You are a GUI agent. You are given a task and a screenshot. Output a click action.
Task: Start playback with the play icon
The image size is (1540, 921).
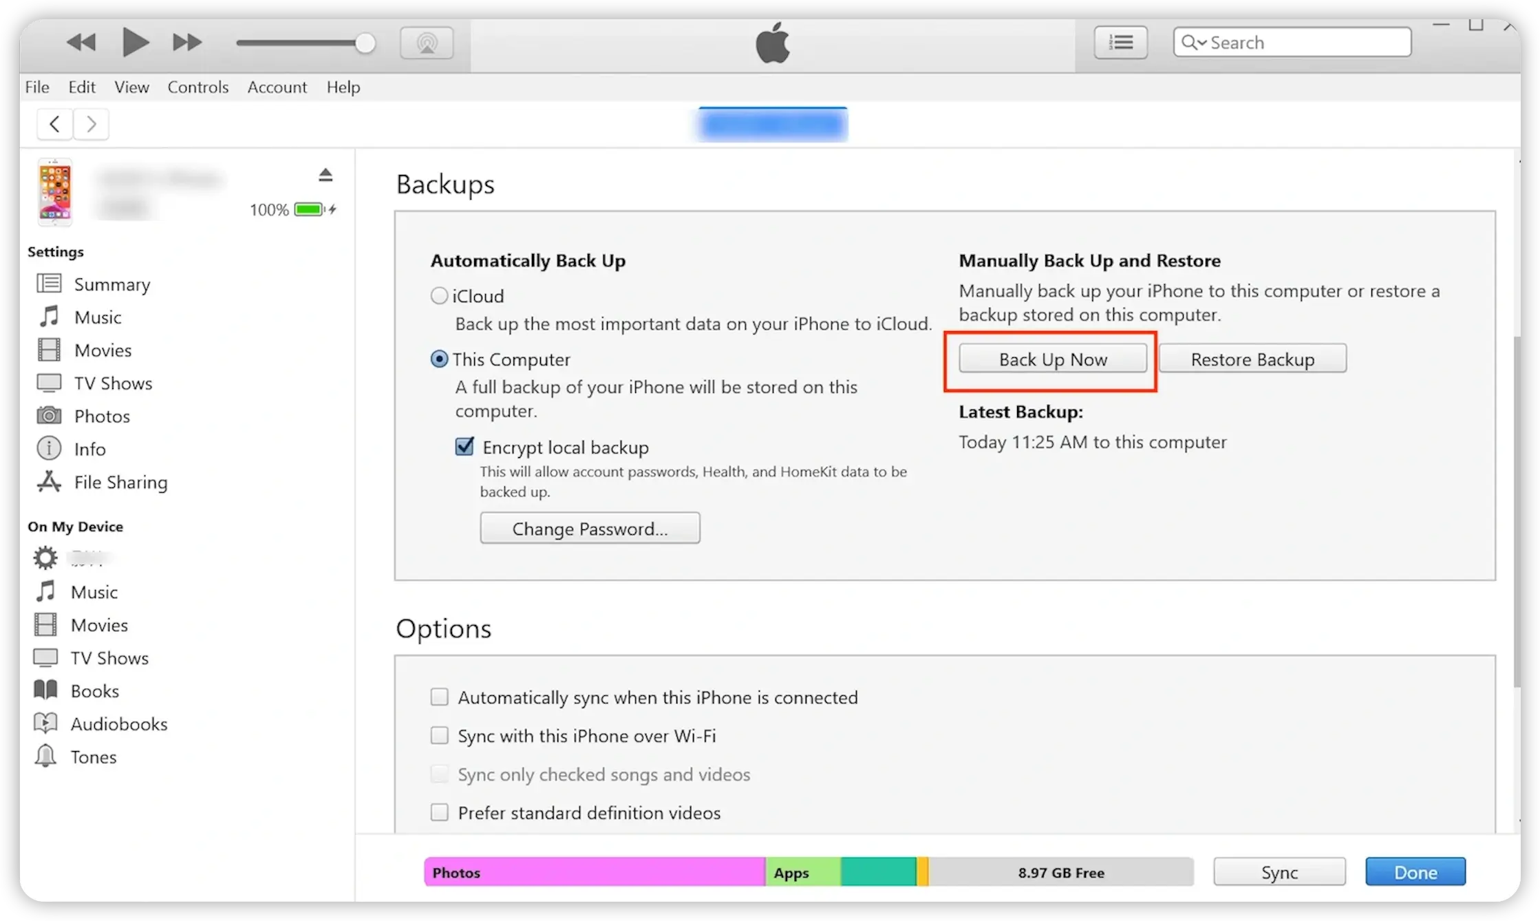point(136,42)
